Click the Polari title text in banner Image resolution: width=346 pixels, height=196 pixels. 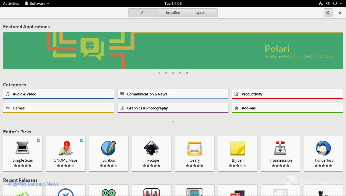(x=277, y=48)
